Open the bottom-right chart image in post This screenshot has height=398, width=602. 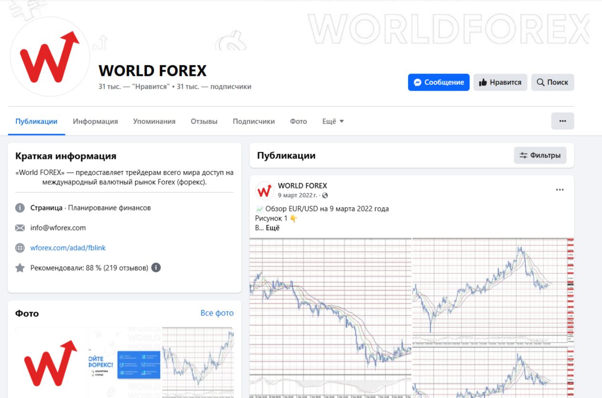click(x=493, y=372)
